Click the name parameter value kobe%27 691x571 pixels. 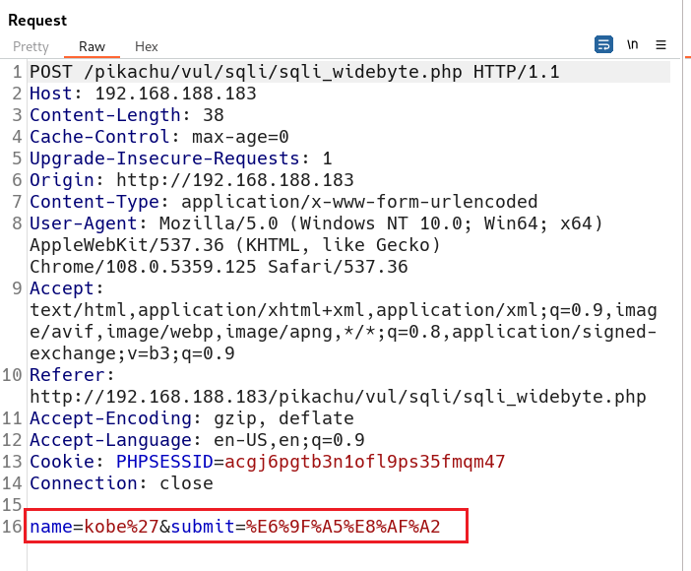[x=121, y=527]
